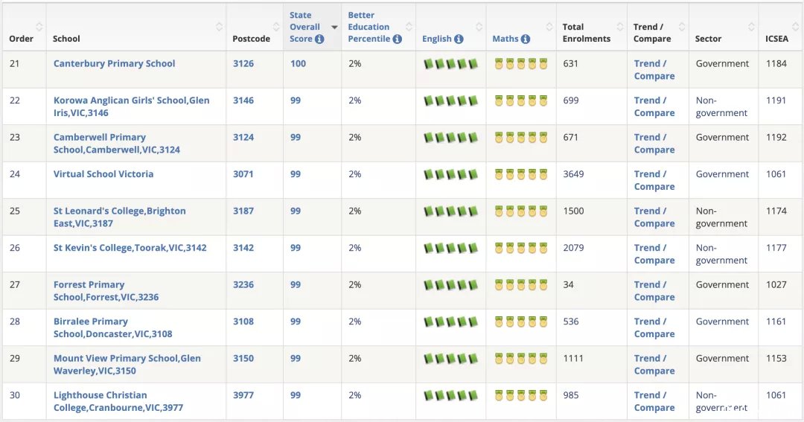The image size is (804, 422).
Task: Open Mount View Primary School link
Action: coord(127,365)
